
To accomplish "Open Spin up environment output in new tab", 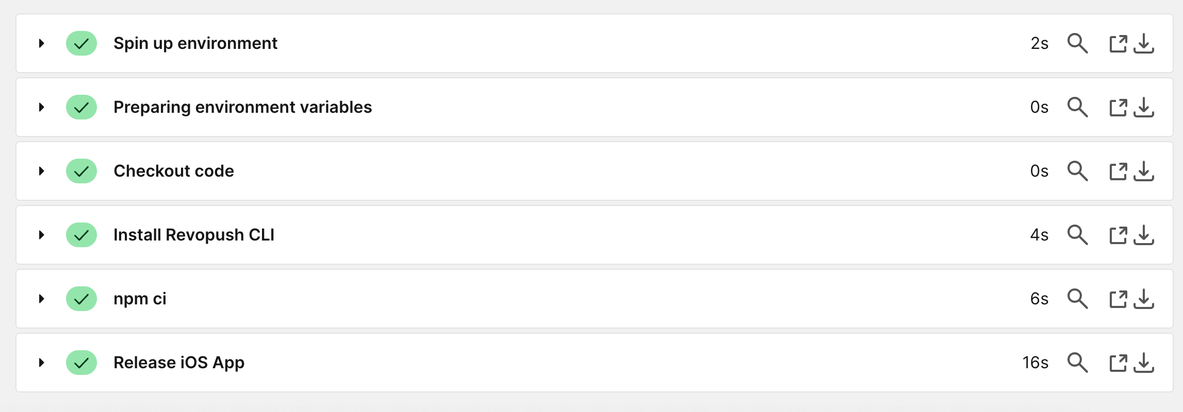I will pyautogui.click(x=1118, y=44).
